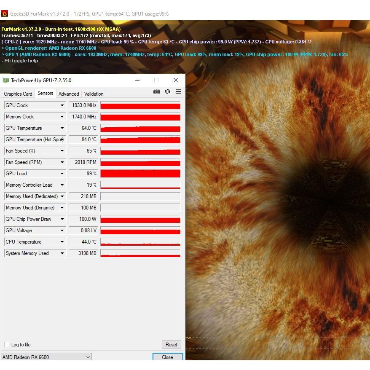370x370 pixels.
Task: Minimize the GPU-Z window
Action: 137,80
